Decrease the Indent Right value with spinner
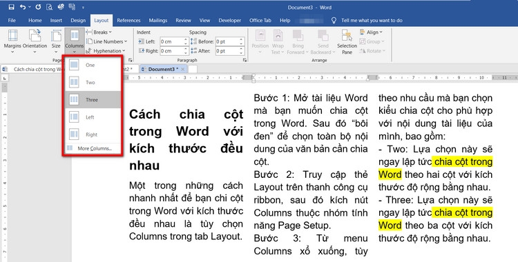518x262 pixels. pos(186,53)
